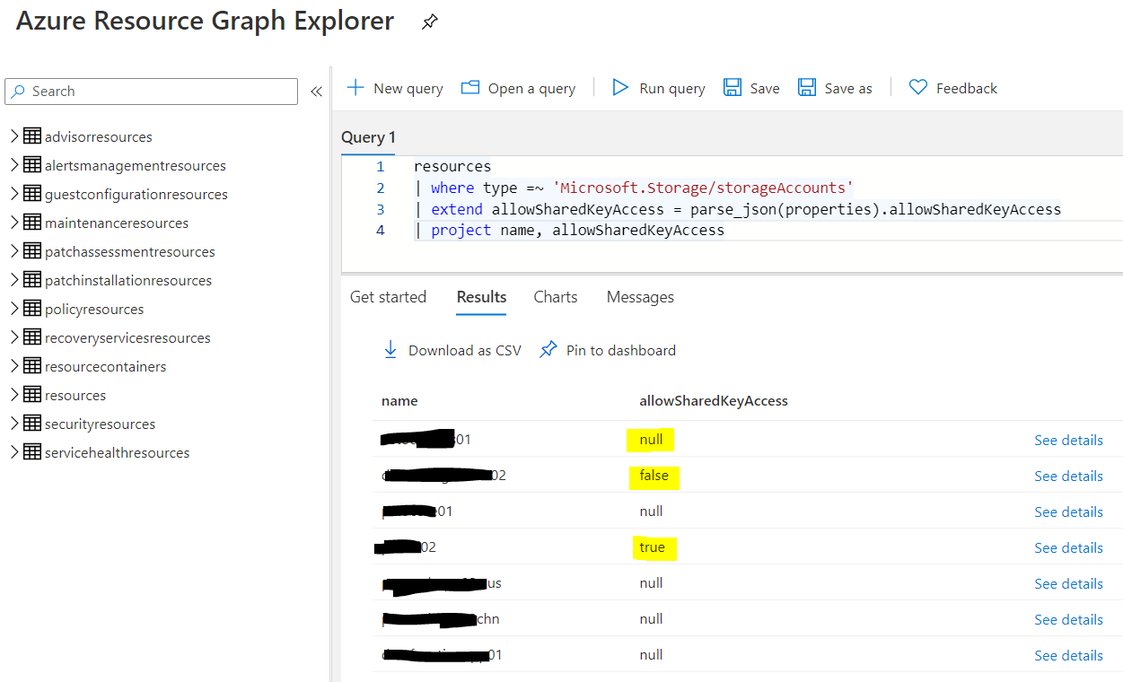The height and width of the screenshot is (682, 1123).
Task: Expand the policyresources table node
Action: (14, 309)
